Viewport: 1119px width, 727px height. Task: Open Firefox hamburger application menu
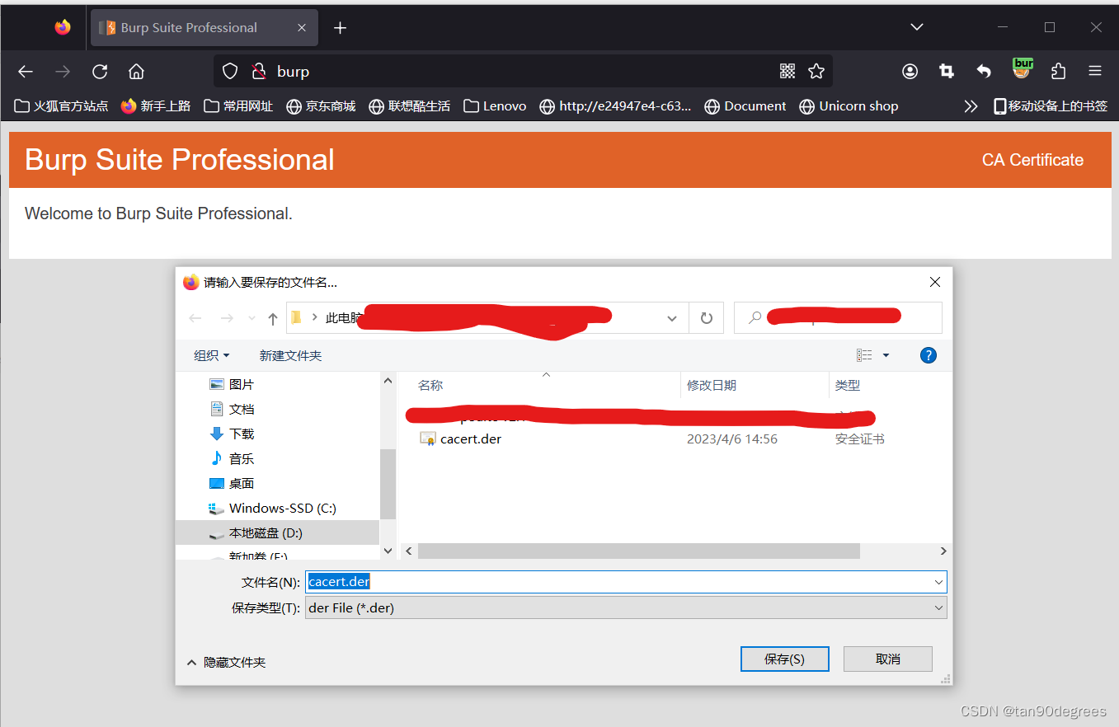tap(1095, 72)
